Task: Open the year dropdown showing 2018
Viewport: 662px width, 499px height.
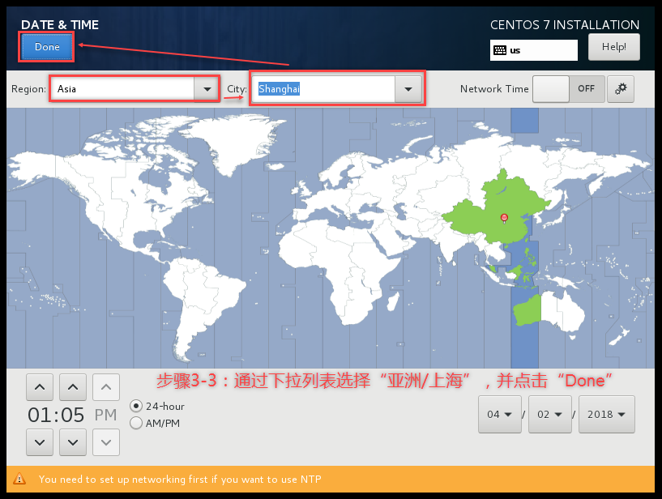Action: point(606,414)
